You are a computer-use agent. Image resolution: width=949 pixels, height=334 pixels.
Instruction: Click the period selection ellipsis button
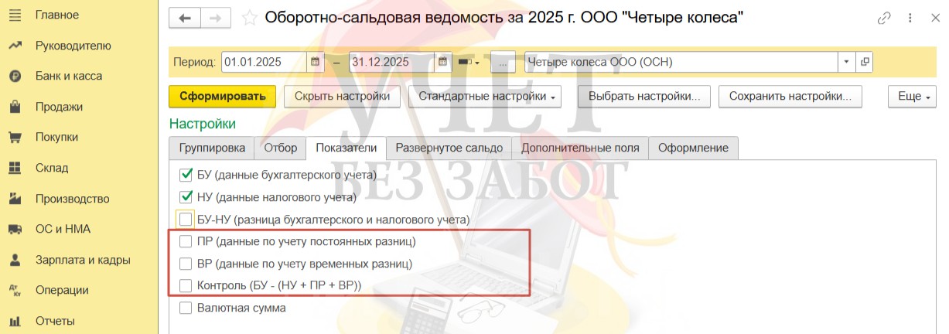pyautogui.click(x=502, y=62)
